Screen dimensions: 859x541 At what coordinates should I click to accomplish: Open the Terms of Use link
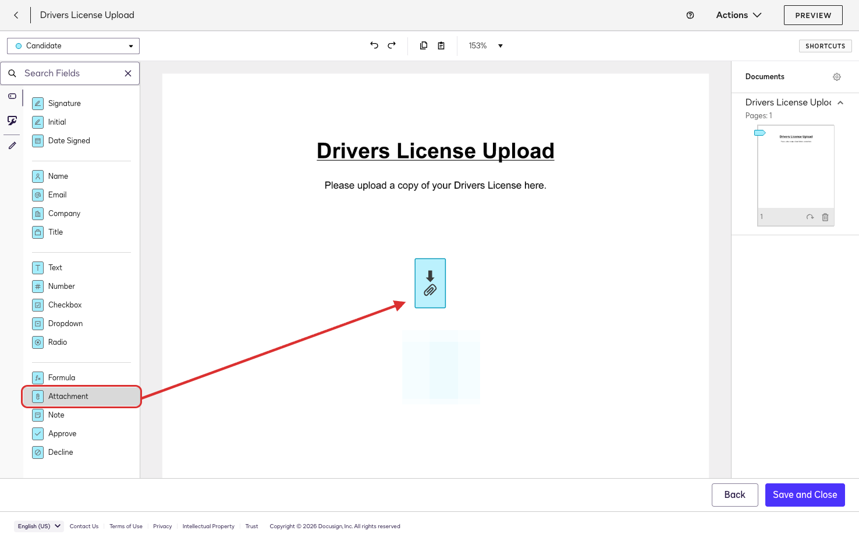click(x=126, y=526)
